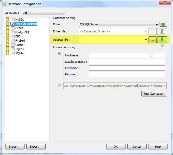The width and height of the screenshot is (173, 155).
Task: Click the Cache database cylinder icon
Action: coord(8,45)
